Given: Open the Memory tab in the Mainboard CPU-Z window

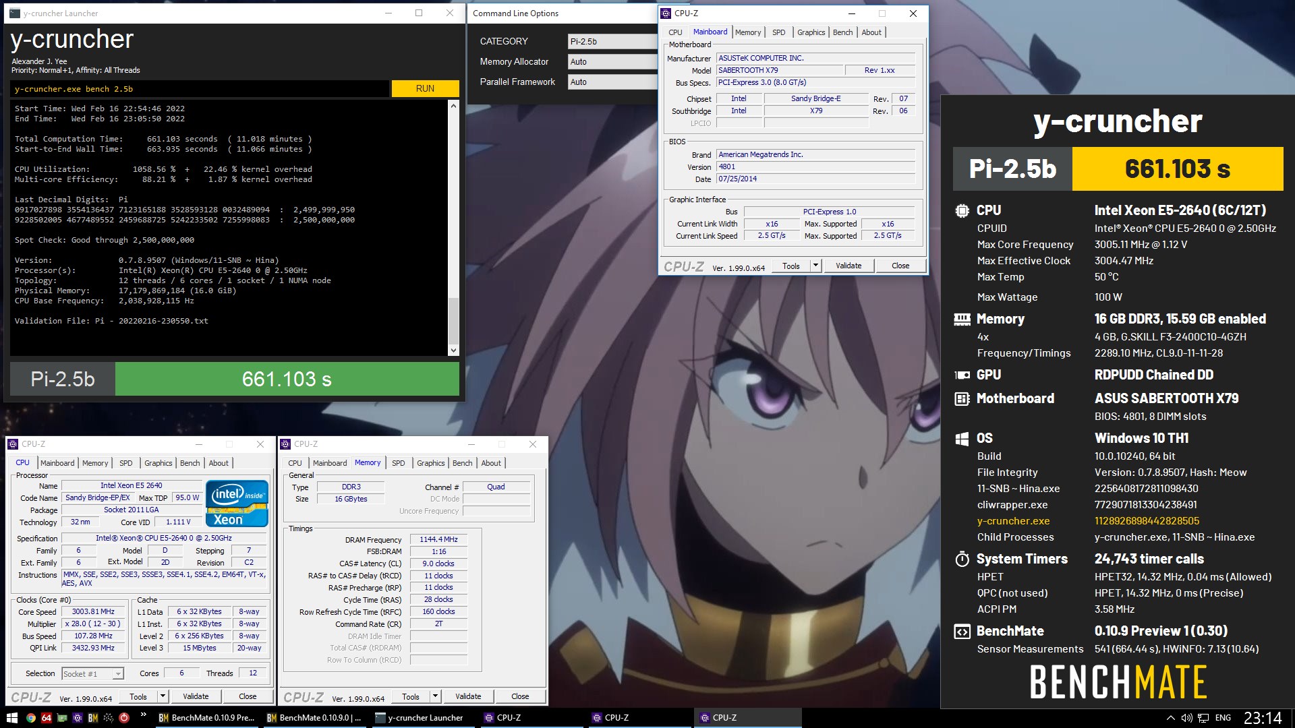Looking at the screenshot, I should tap(748, 32).
